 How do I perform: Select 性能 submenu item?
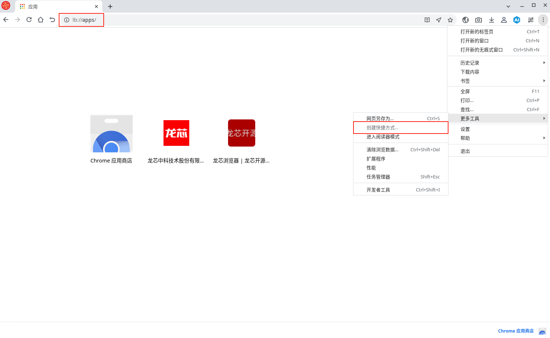click(x=401, y=168)
